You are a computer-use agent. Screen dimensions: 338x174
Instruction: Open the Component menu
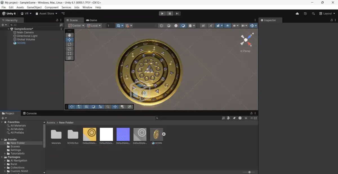pos(52,7)
